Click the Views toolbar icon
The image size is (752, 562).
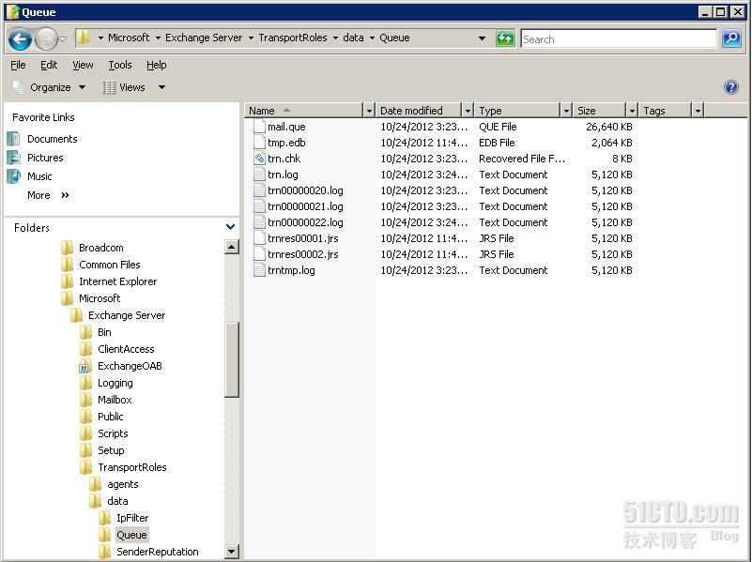click(109, 87)
